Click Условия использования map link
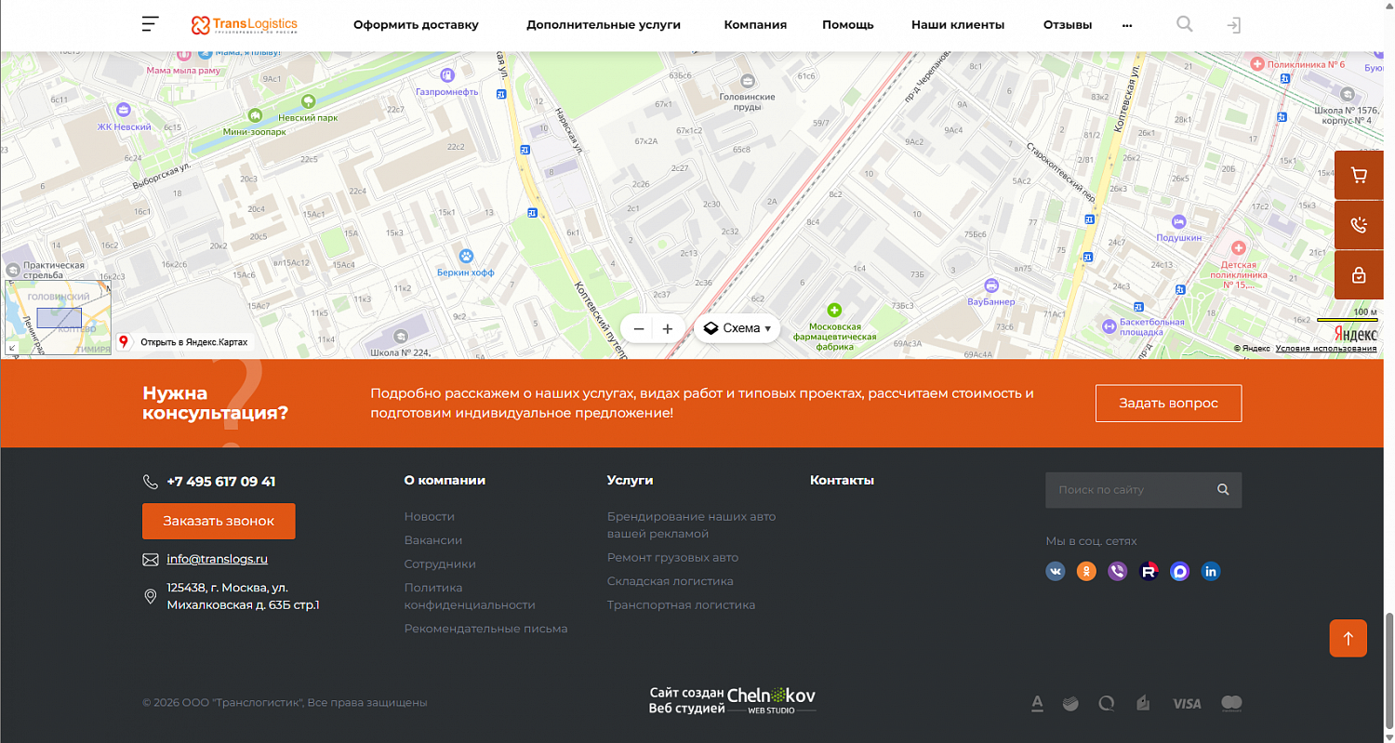The height and width of the screenshot is (743, 1395). point(1326,349)
